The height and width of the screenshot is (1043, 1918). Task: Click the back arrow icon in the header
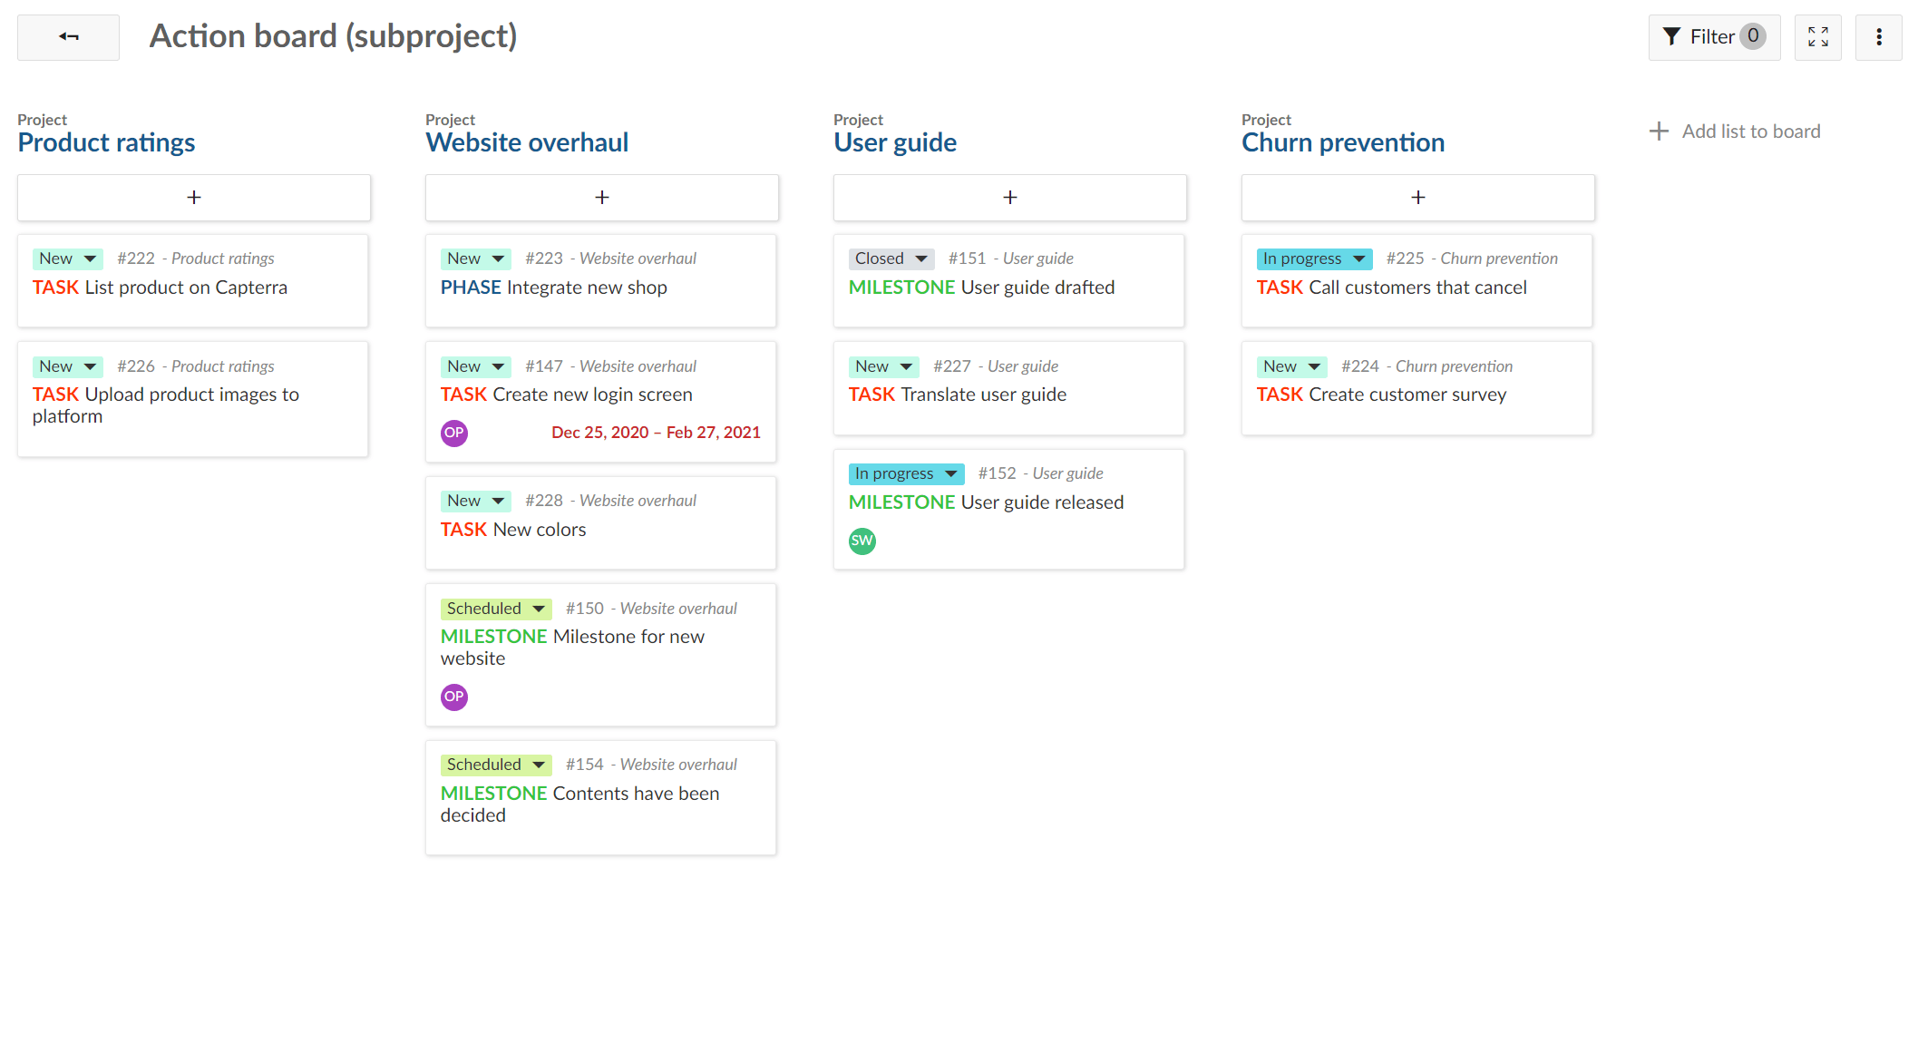pos(67,36)
